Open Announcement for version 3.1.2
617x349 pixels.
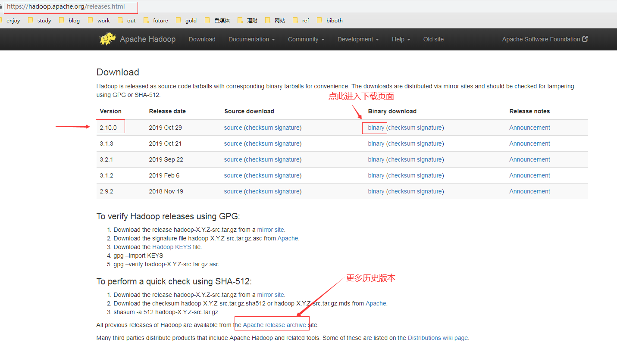pyautogui.click(x=529, y=175)
